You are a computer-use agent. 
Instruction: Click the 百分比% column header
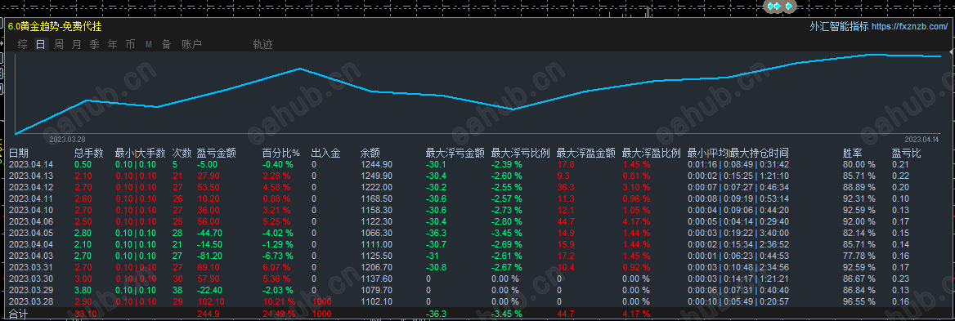pyautogui.click(x=281, y=154)
